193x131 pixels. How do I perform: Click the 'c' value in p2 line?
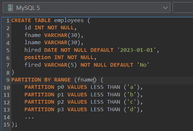pos(132,102)
